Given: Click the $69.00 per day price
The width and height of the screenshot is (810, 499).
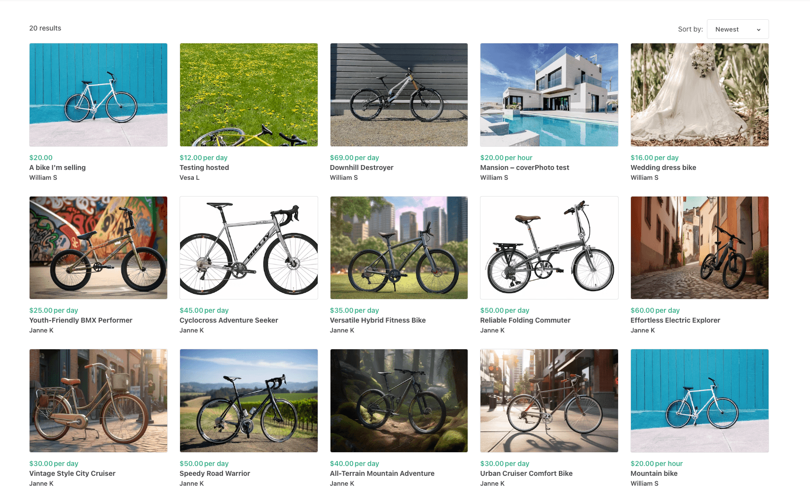Looking at the screenshot, I should point(354,158).
